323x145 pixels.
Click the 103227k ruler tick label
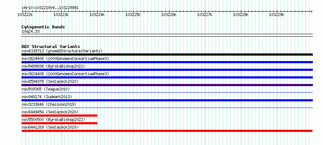point(205,15)
